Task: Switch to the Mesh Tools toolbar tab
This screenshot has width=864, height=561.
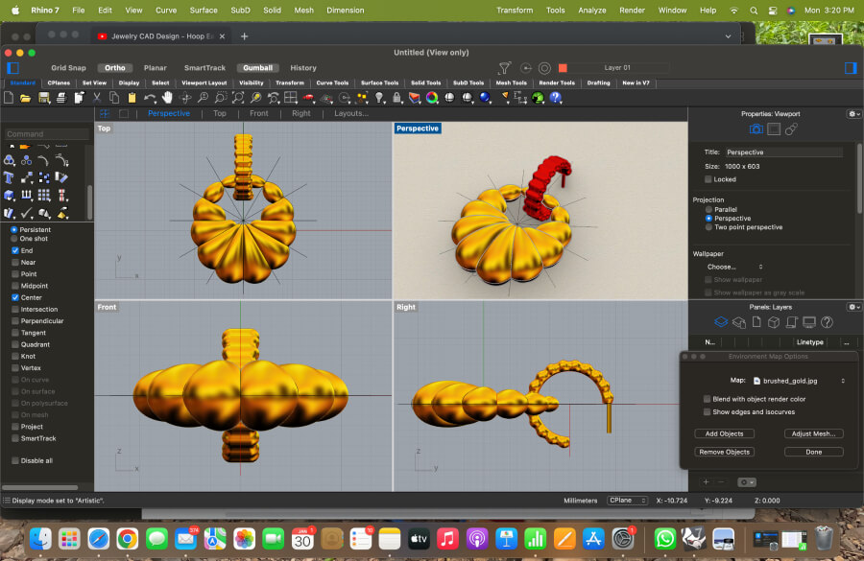Action: click(511, 83)
